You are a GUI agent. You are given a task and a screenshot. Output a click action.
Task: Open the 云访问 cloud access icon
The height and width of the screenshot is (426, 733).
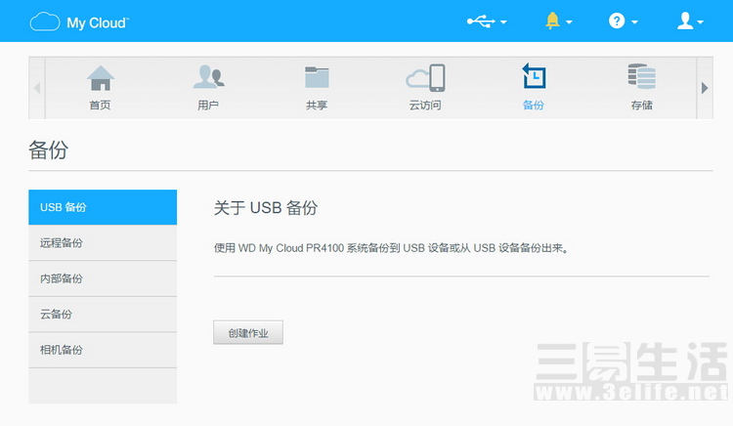[x=425, y=77]
